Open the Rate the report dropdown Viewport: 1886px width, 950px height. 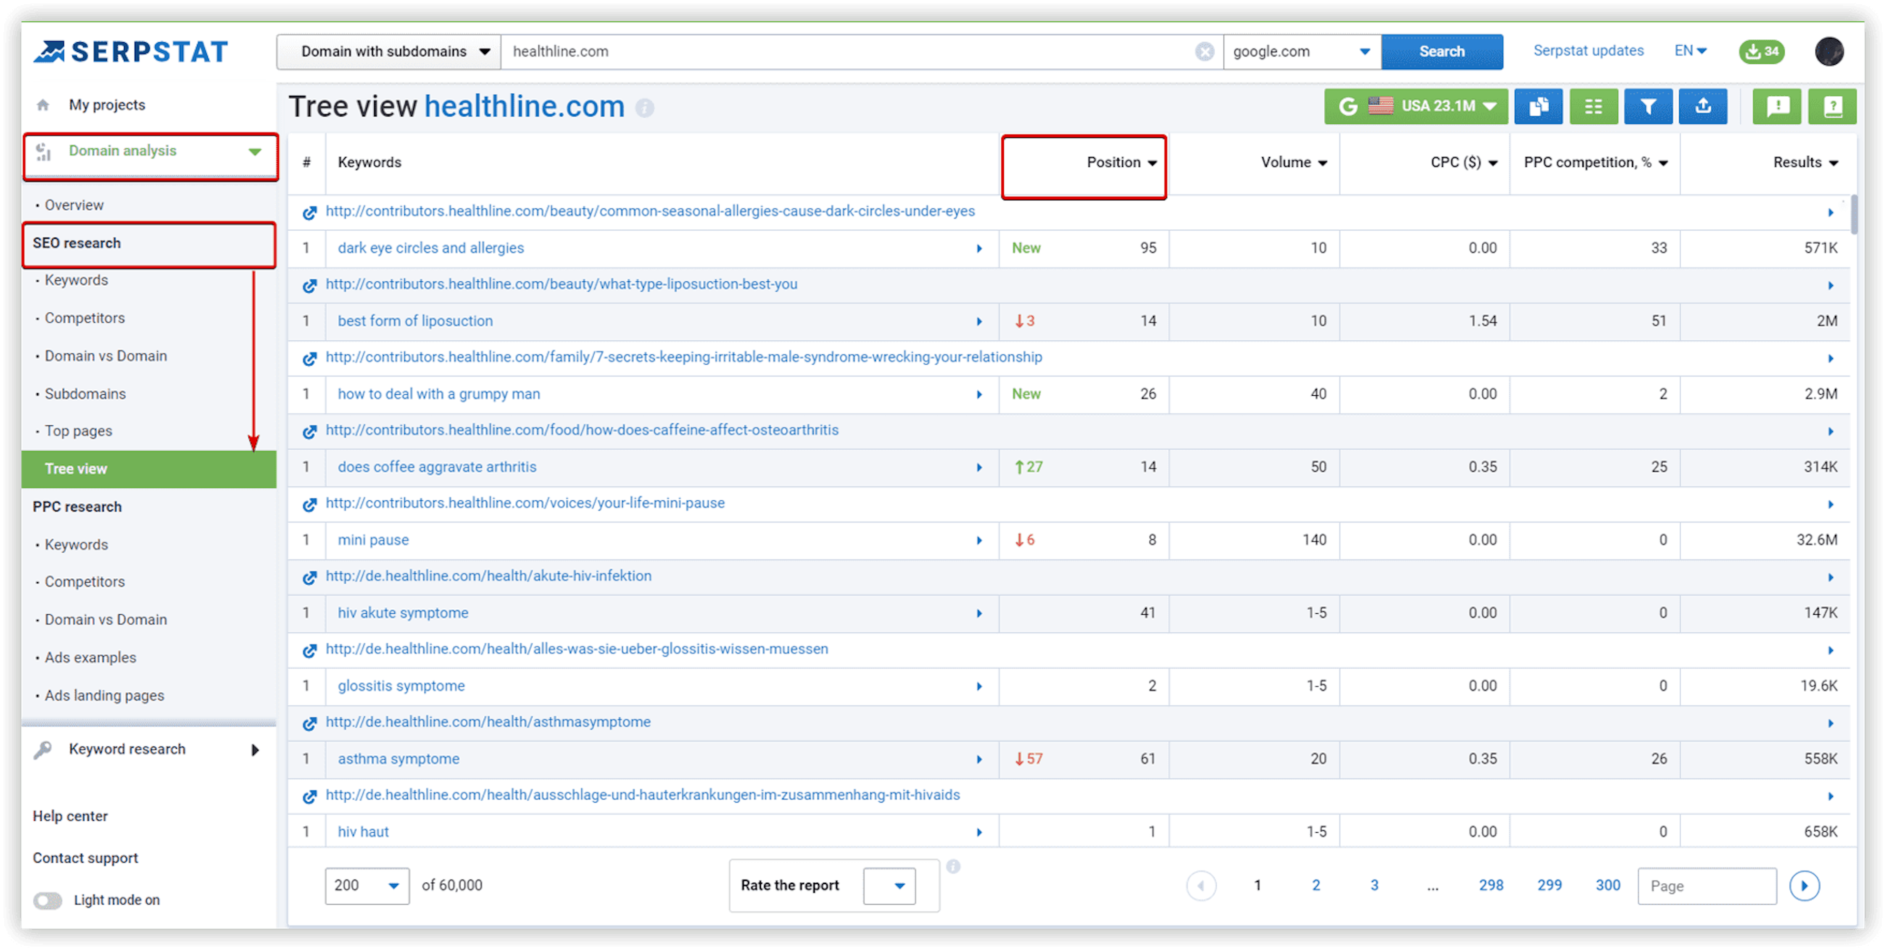coord(889,886)
